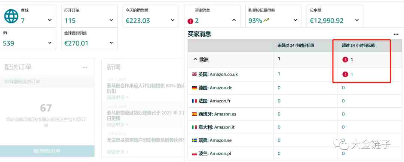Click the blue button under 配送订单

click(47, 151)
